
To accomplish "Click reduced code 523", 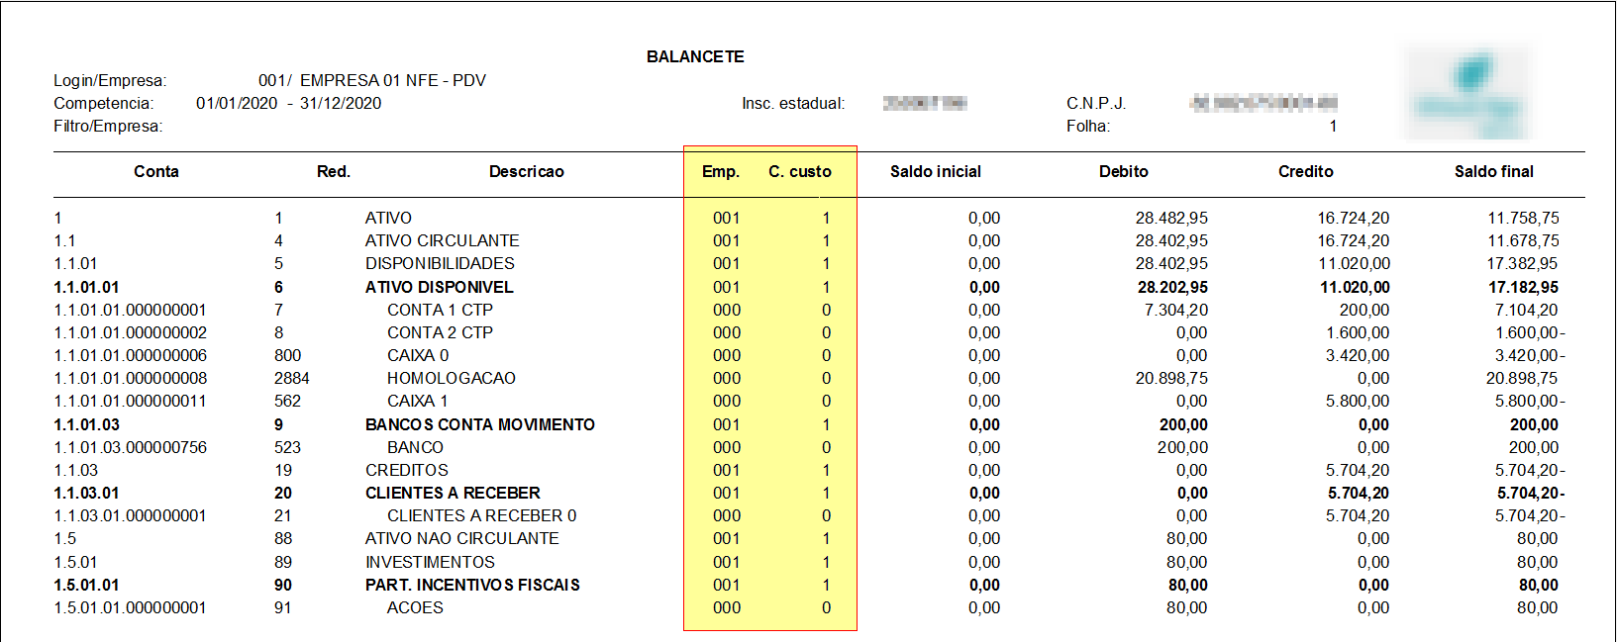I will tap(288, 447).
